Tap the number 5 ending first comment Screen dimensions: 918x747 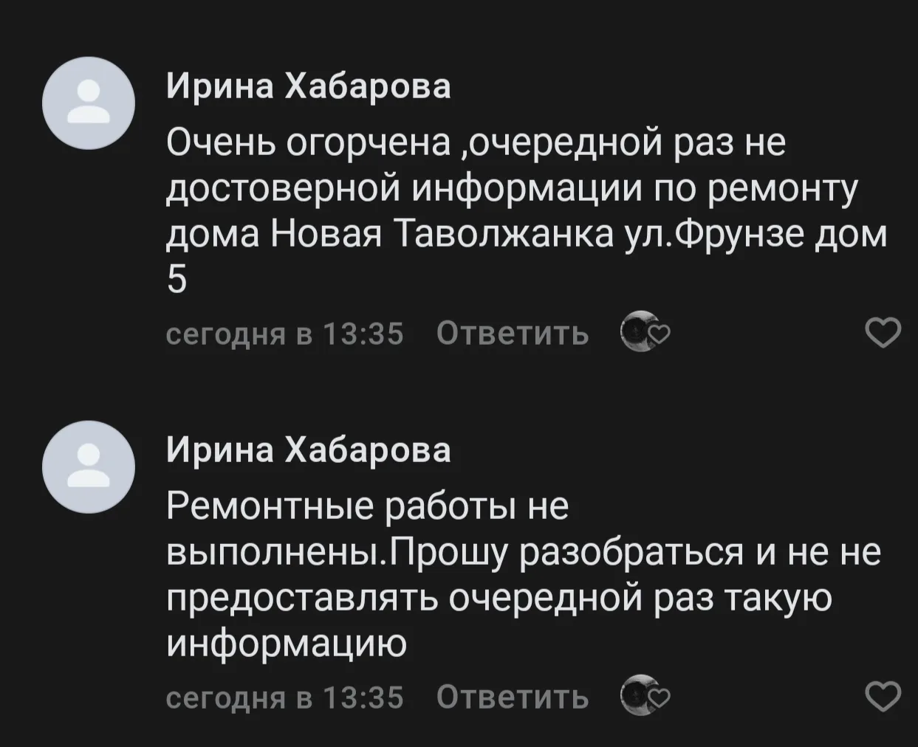click(x=177, y=280)
